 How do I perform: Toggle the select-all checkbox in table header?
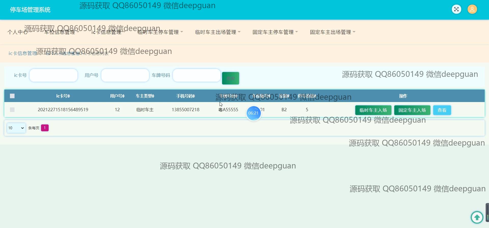(12, 96)
